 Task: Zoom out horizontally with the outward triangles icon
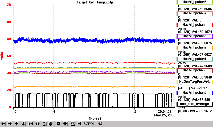tap(38, 124)
